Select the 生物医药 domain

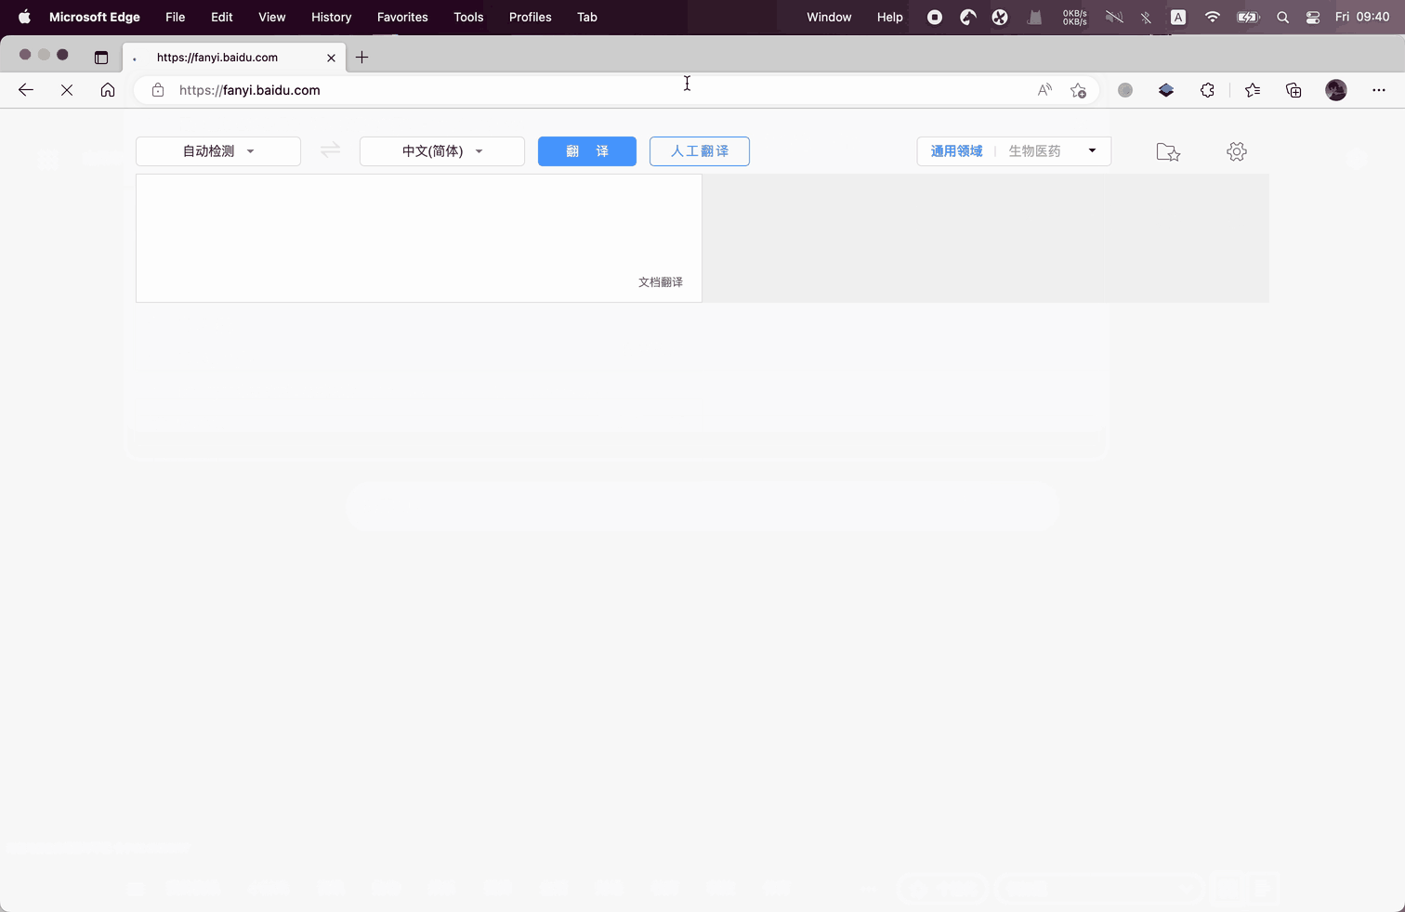pyautogui.click(x=1034, y=151)
